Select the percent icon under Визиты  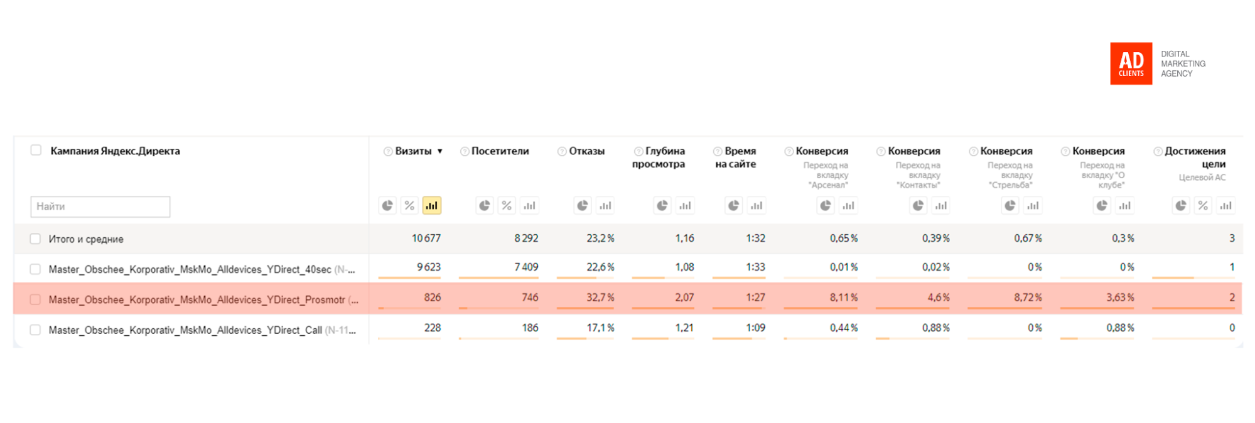(409, 206)
